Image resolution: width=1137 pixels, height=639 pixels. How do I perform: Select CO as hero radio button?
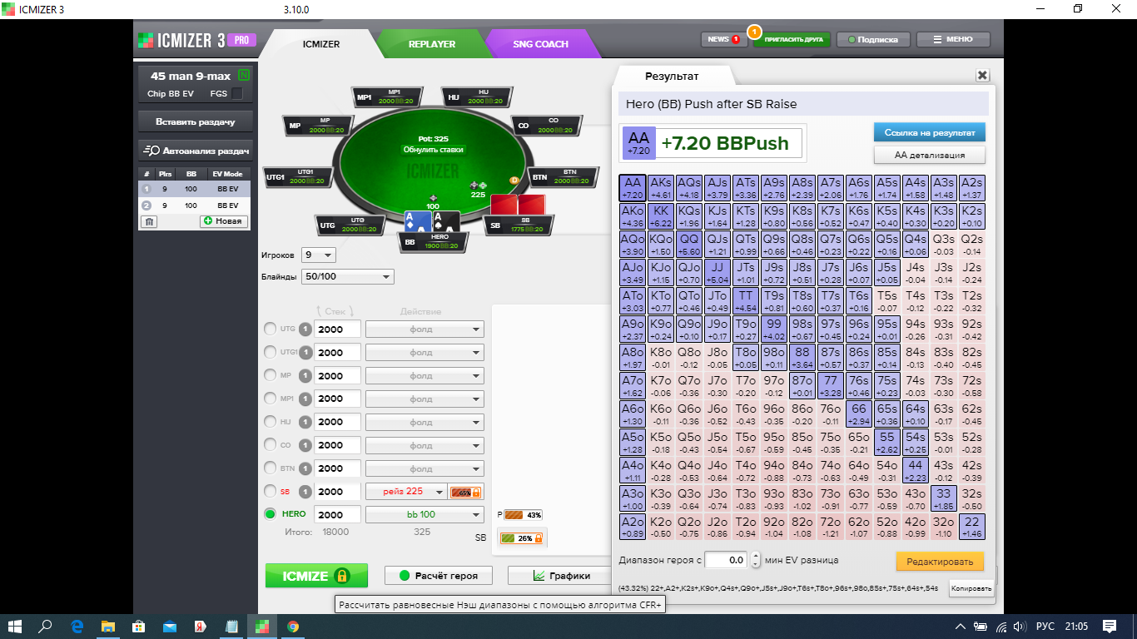point(270,445)
